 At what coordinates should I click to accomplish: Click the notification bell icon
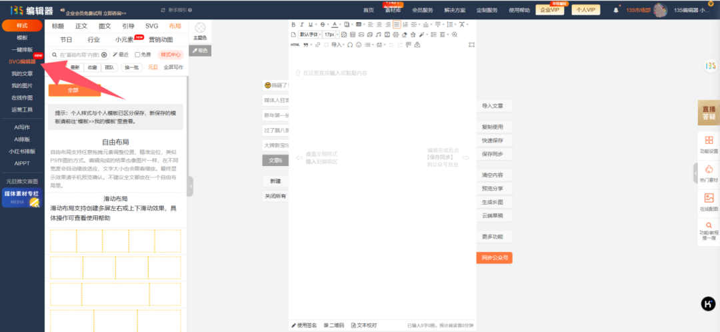(616, 10)
